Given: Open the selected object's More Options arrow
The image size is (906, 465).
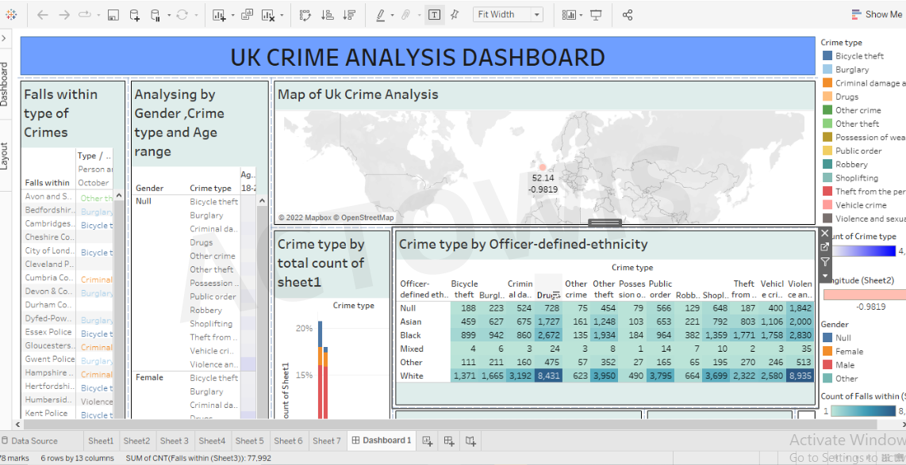Looking at the screenshot, I should (824, 276).
